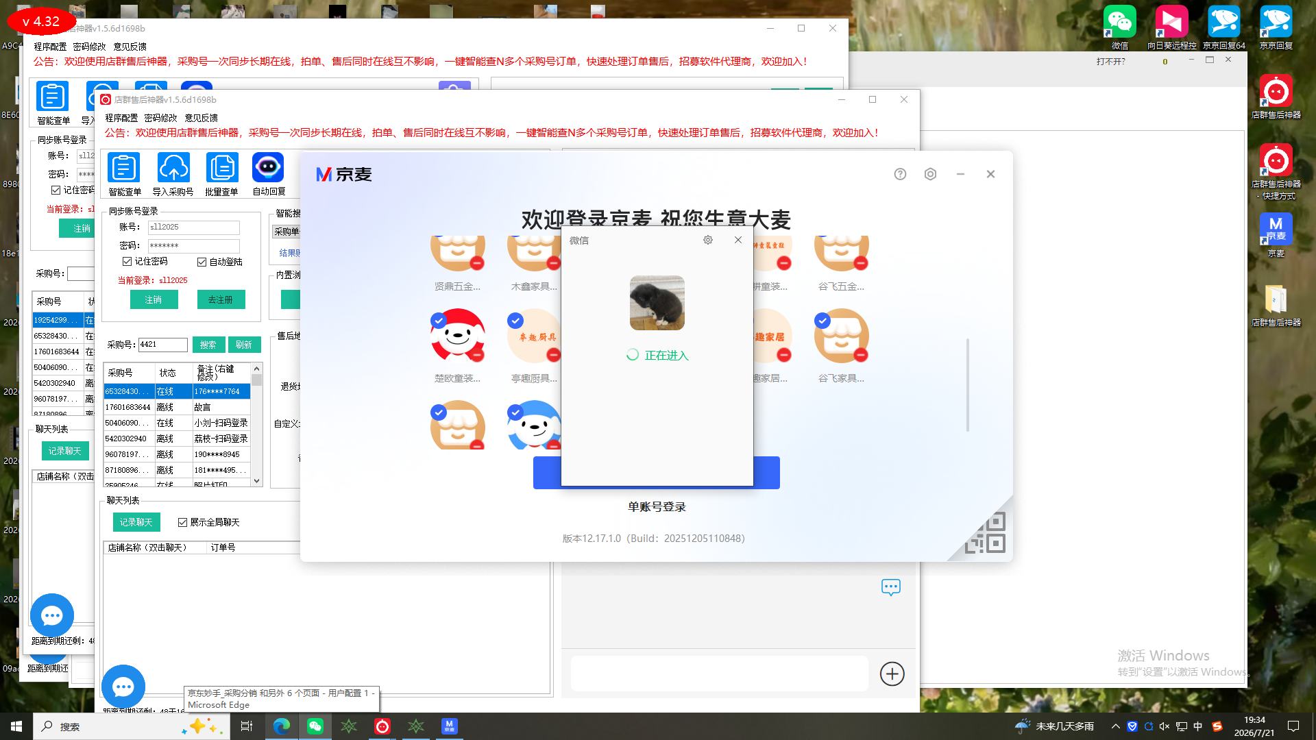The height and width of the screenshot is (740, 1316).
Task: Open 店群售后神器-快捷方式 desktop icon
Action: pyautogui.click(x=1276, y=171)
